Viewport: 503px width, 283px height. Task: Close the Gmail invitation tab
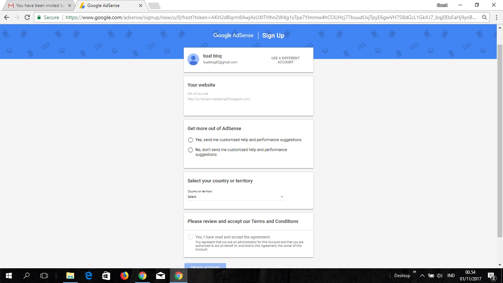click(70, 6)
